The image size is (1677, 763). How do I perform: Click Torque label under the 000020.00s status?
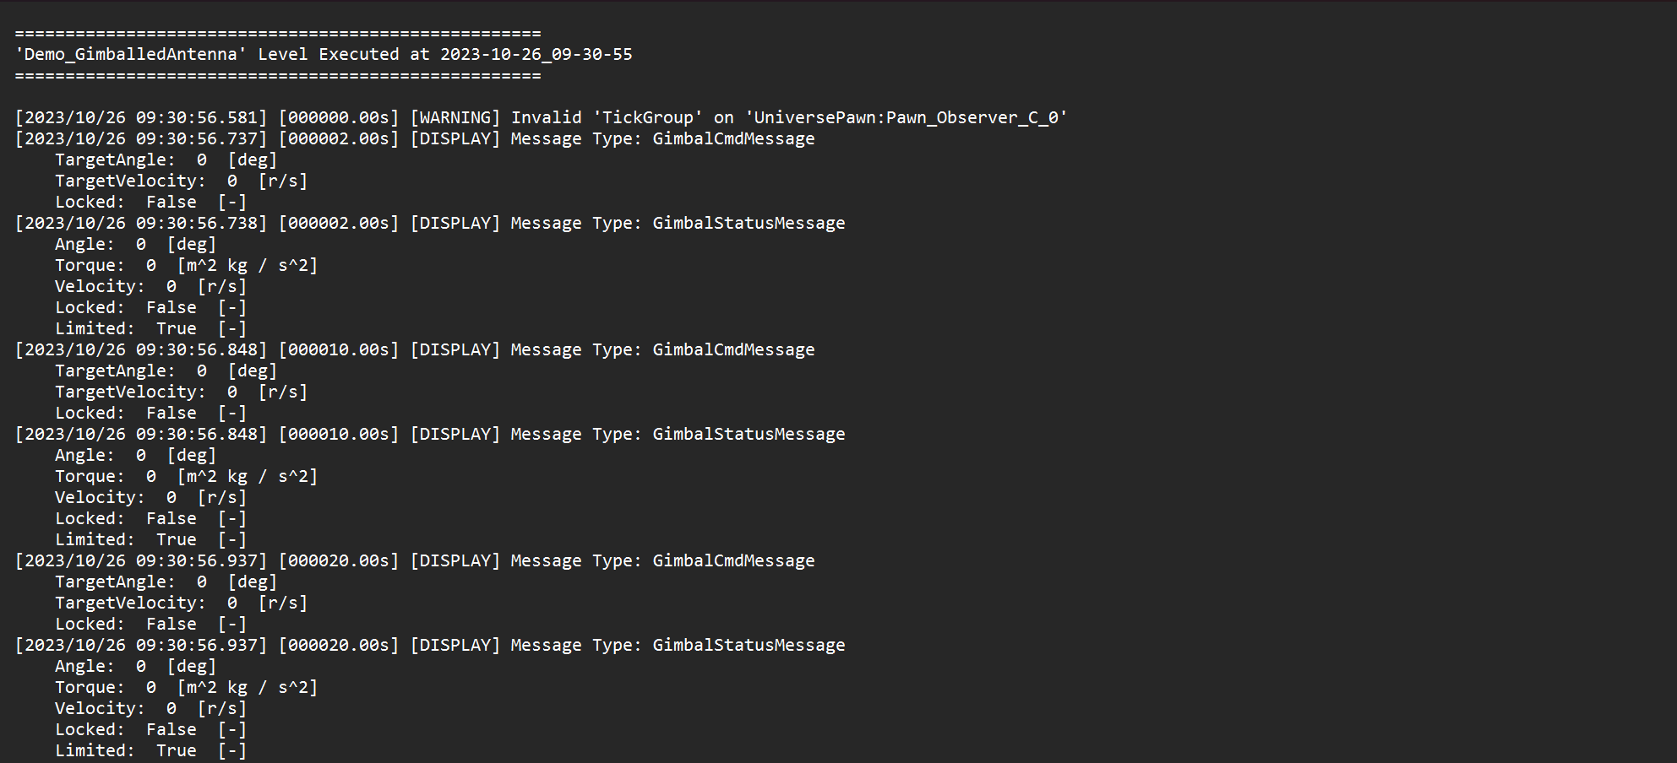[x=89, y=688]
